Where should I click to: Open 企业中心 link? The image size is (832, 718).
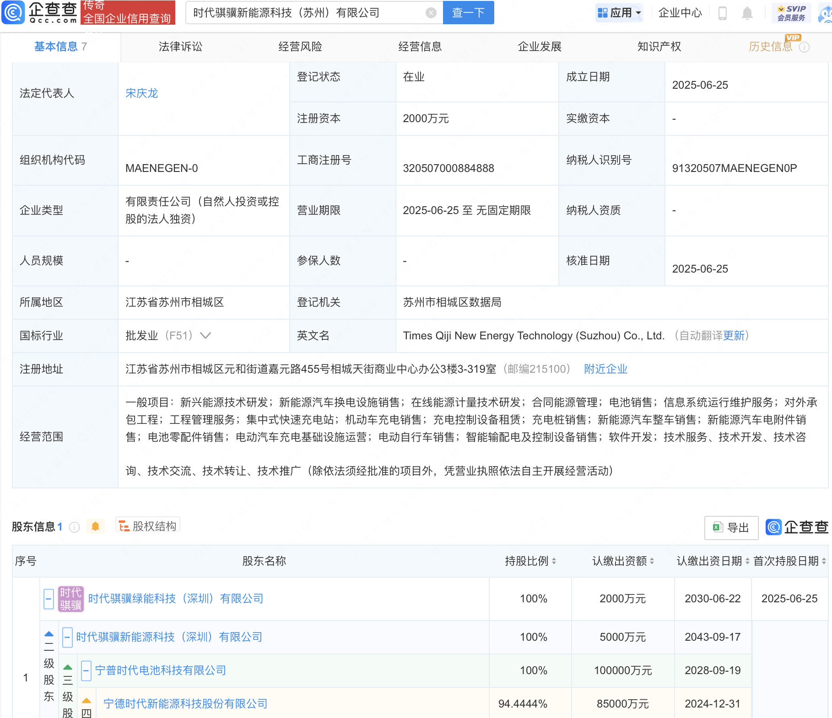click(680, 13)
